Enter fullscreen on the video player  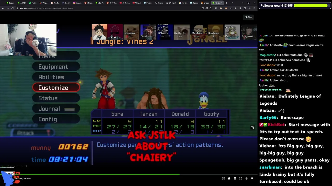[x=240, y=179]
